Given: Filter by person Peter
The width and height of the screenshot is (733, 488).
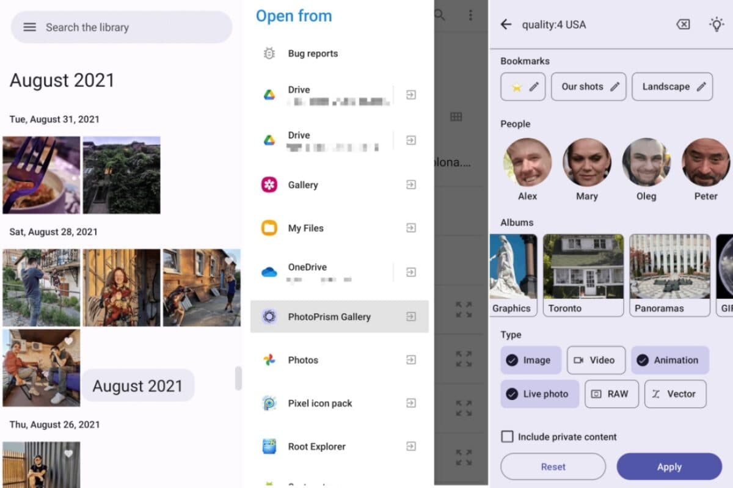Looking at the screenshot, I should click(706, 162).
